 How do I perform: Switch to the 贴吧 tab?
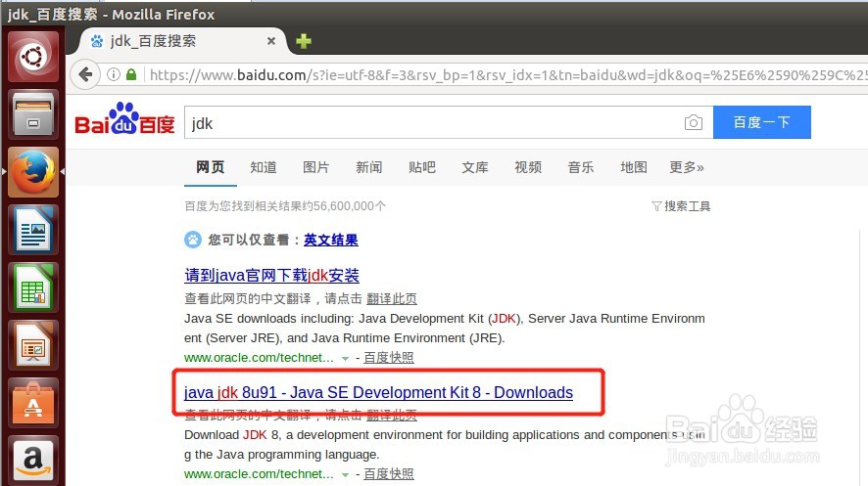pos(422,167)
